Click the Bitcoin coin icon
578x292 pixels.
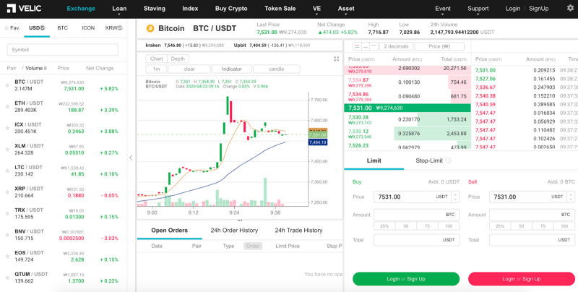tap(150, 28)
